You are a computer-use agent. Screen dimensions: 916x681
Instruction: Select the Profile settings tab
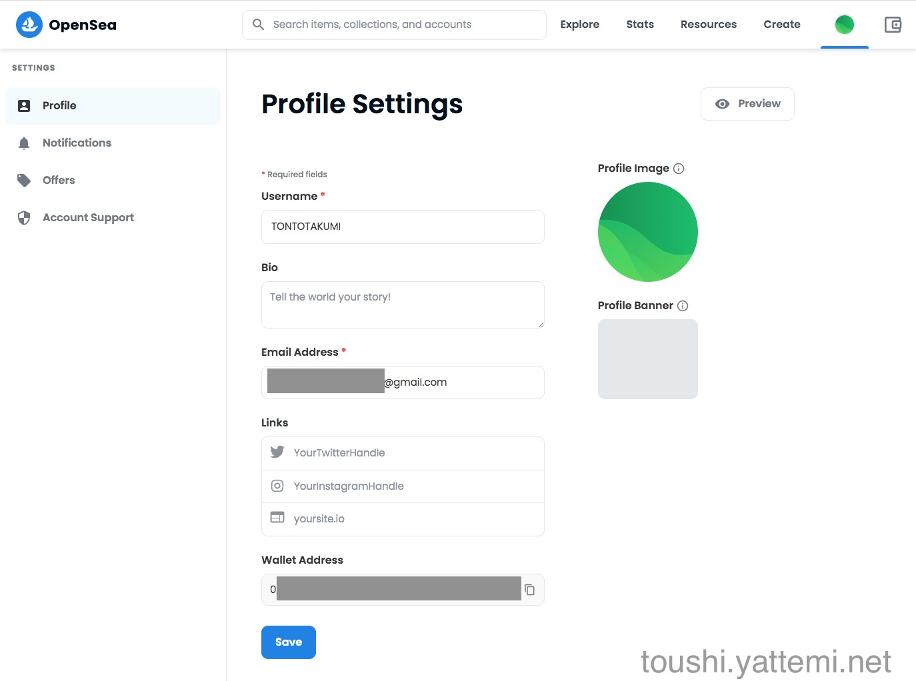tap(59, 105)
